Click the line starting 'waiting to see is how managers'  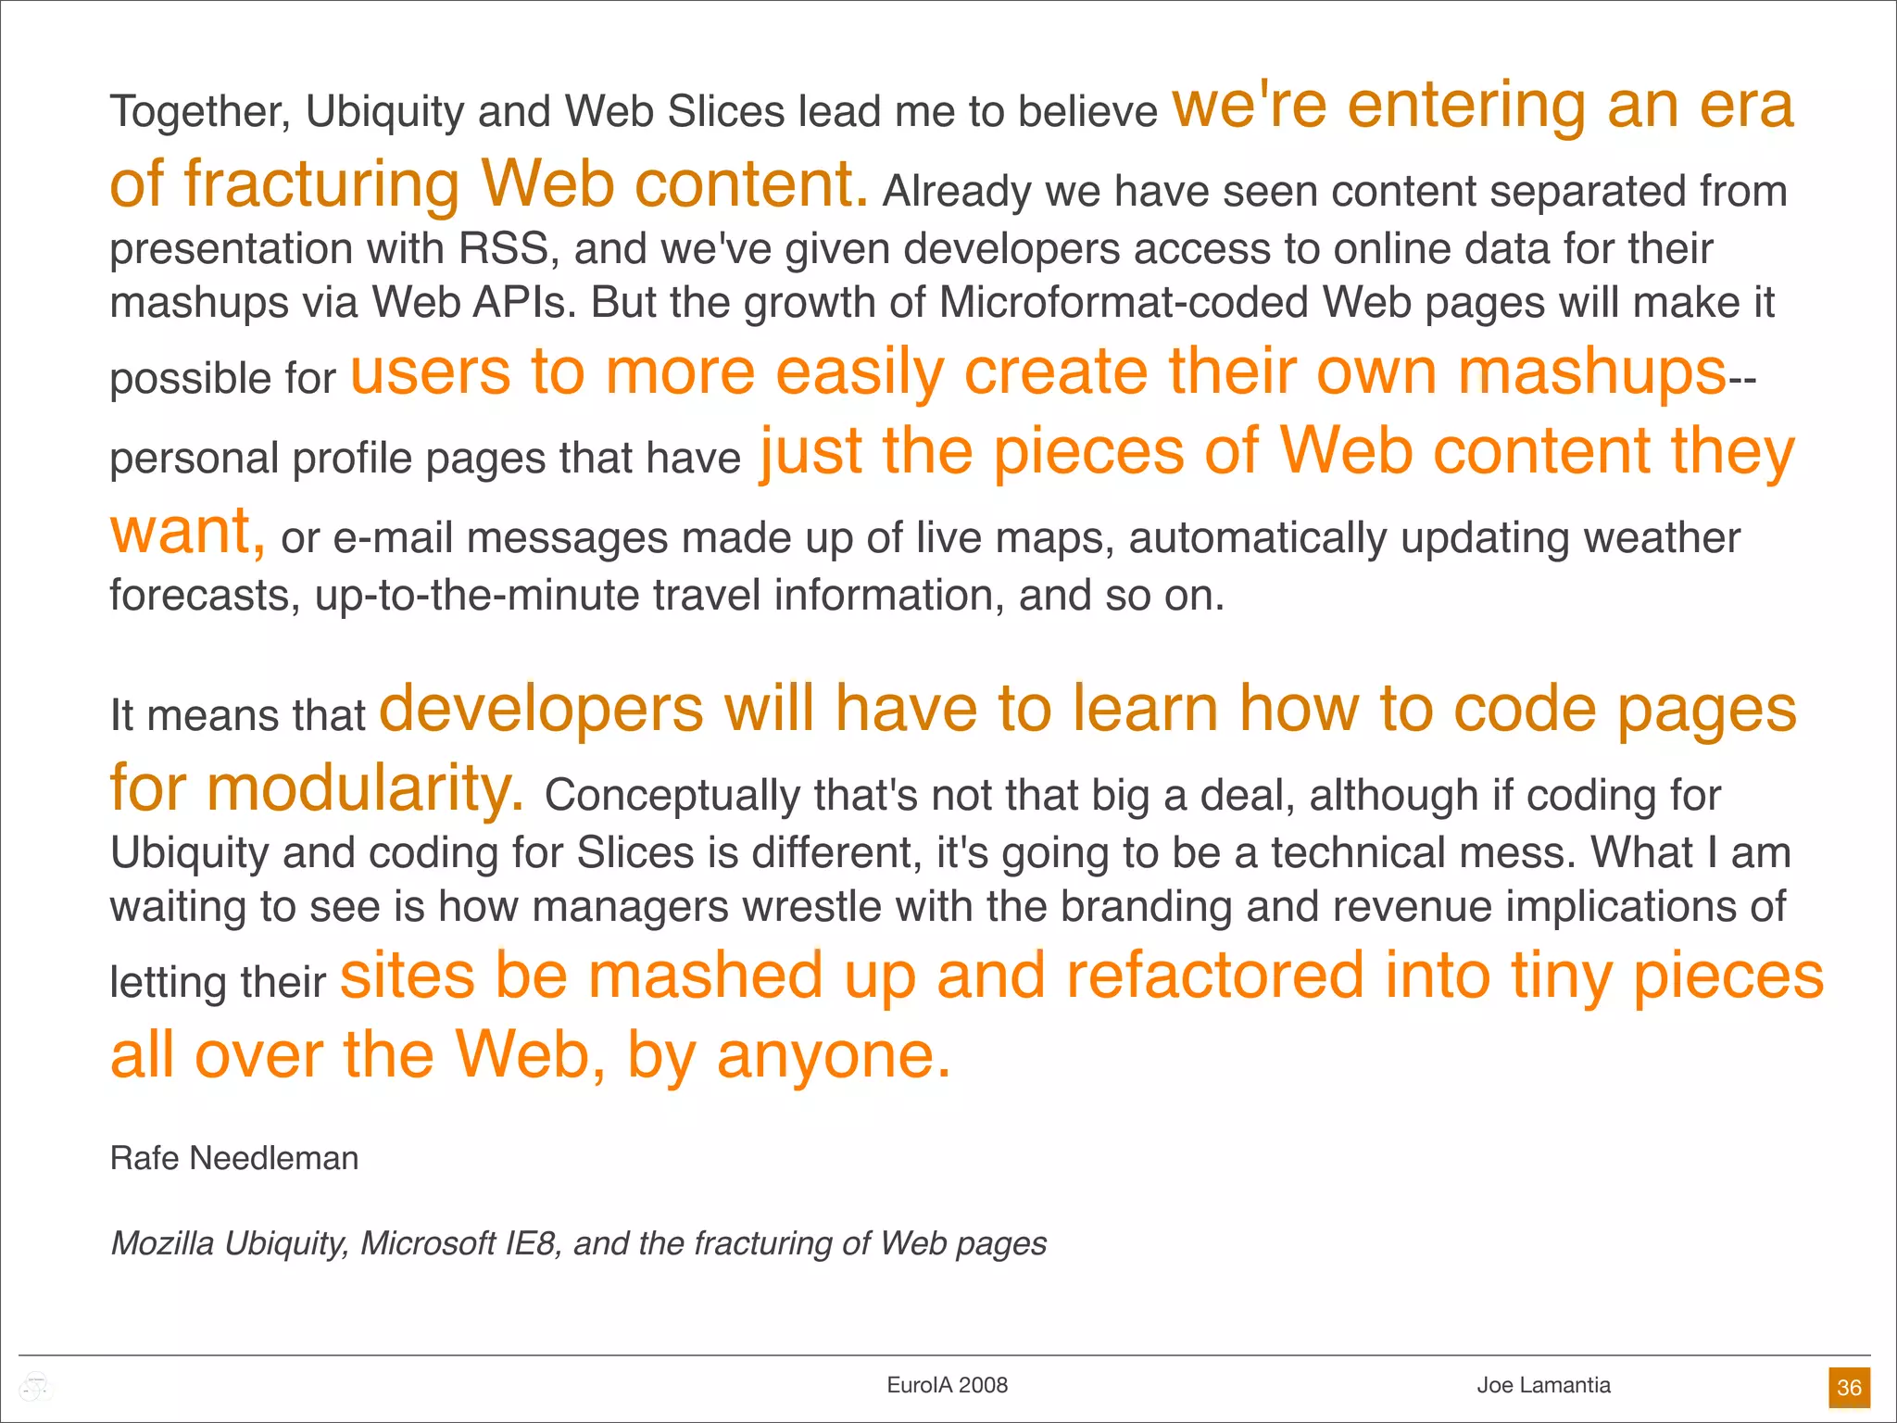948,907
